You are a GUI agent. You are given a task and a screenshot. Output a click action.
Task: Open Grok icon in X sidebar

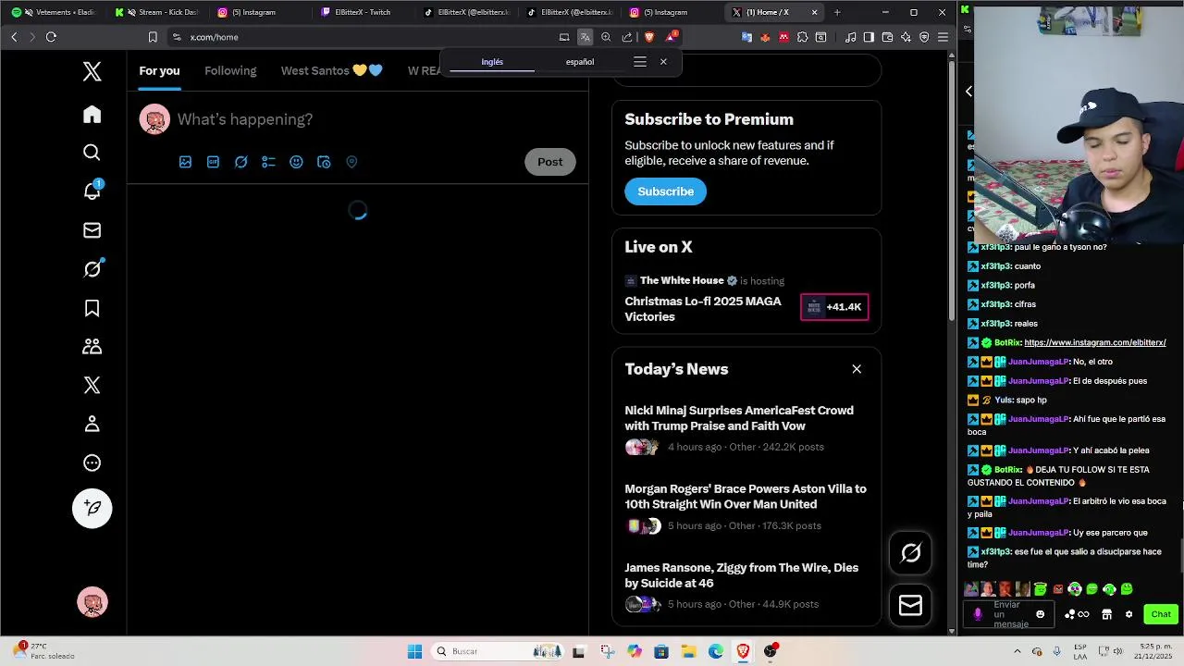point(92,269)
